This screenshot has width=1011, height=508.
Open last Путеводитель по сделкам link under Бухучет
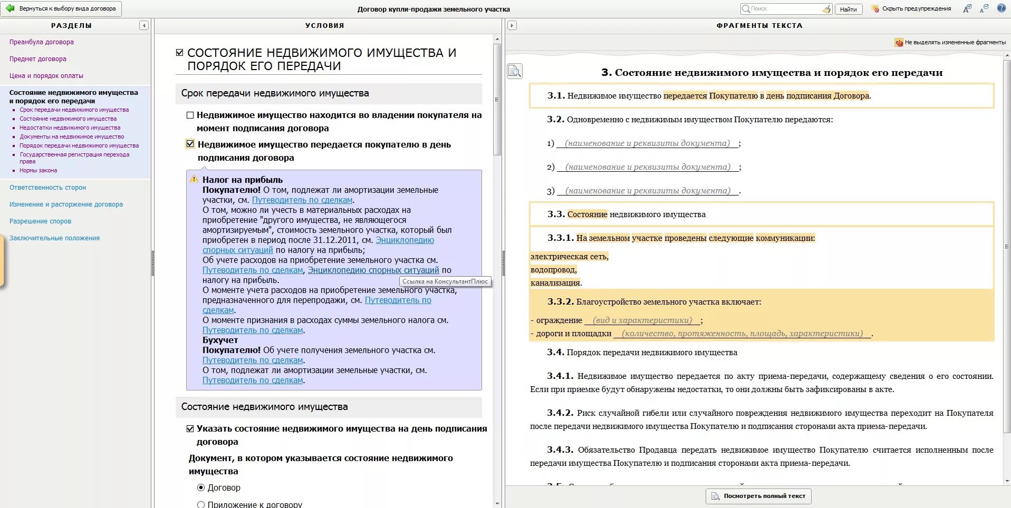click(x=253, y=380)
